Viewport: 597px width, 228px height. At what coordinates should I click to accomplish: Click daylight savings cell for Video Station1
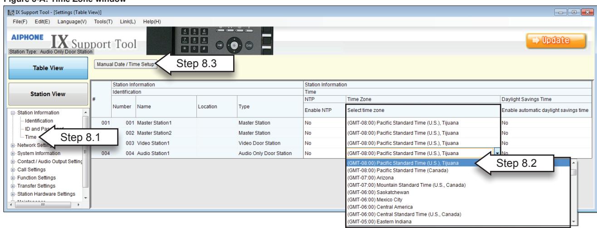546,143
